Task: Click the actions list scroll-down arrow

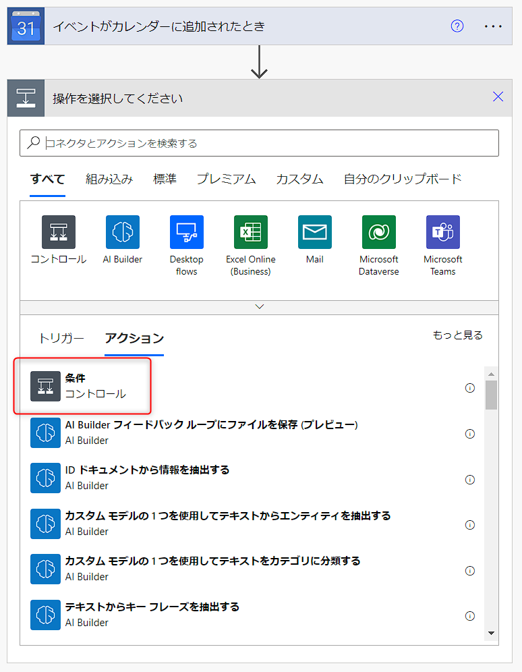Action: coord(491,634)
